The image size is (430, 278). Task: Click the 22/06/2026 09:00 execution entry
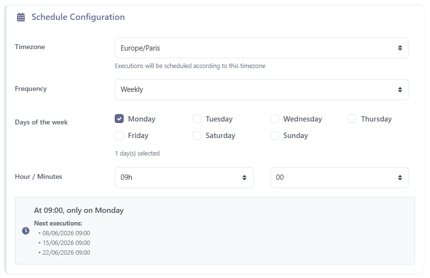[66, 253]
